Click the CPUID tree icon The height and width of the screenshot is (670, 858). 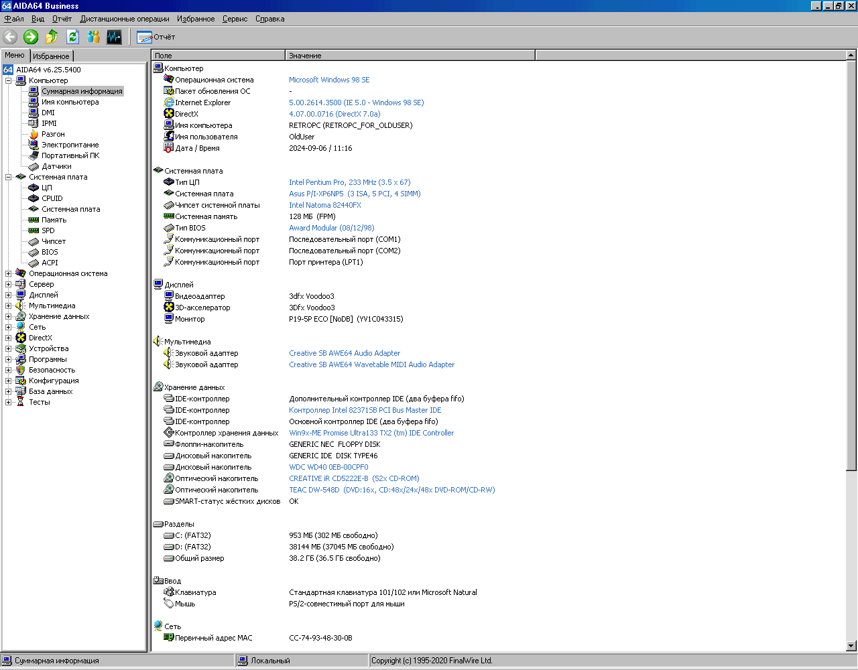point(34,198)
